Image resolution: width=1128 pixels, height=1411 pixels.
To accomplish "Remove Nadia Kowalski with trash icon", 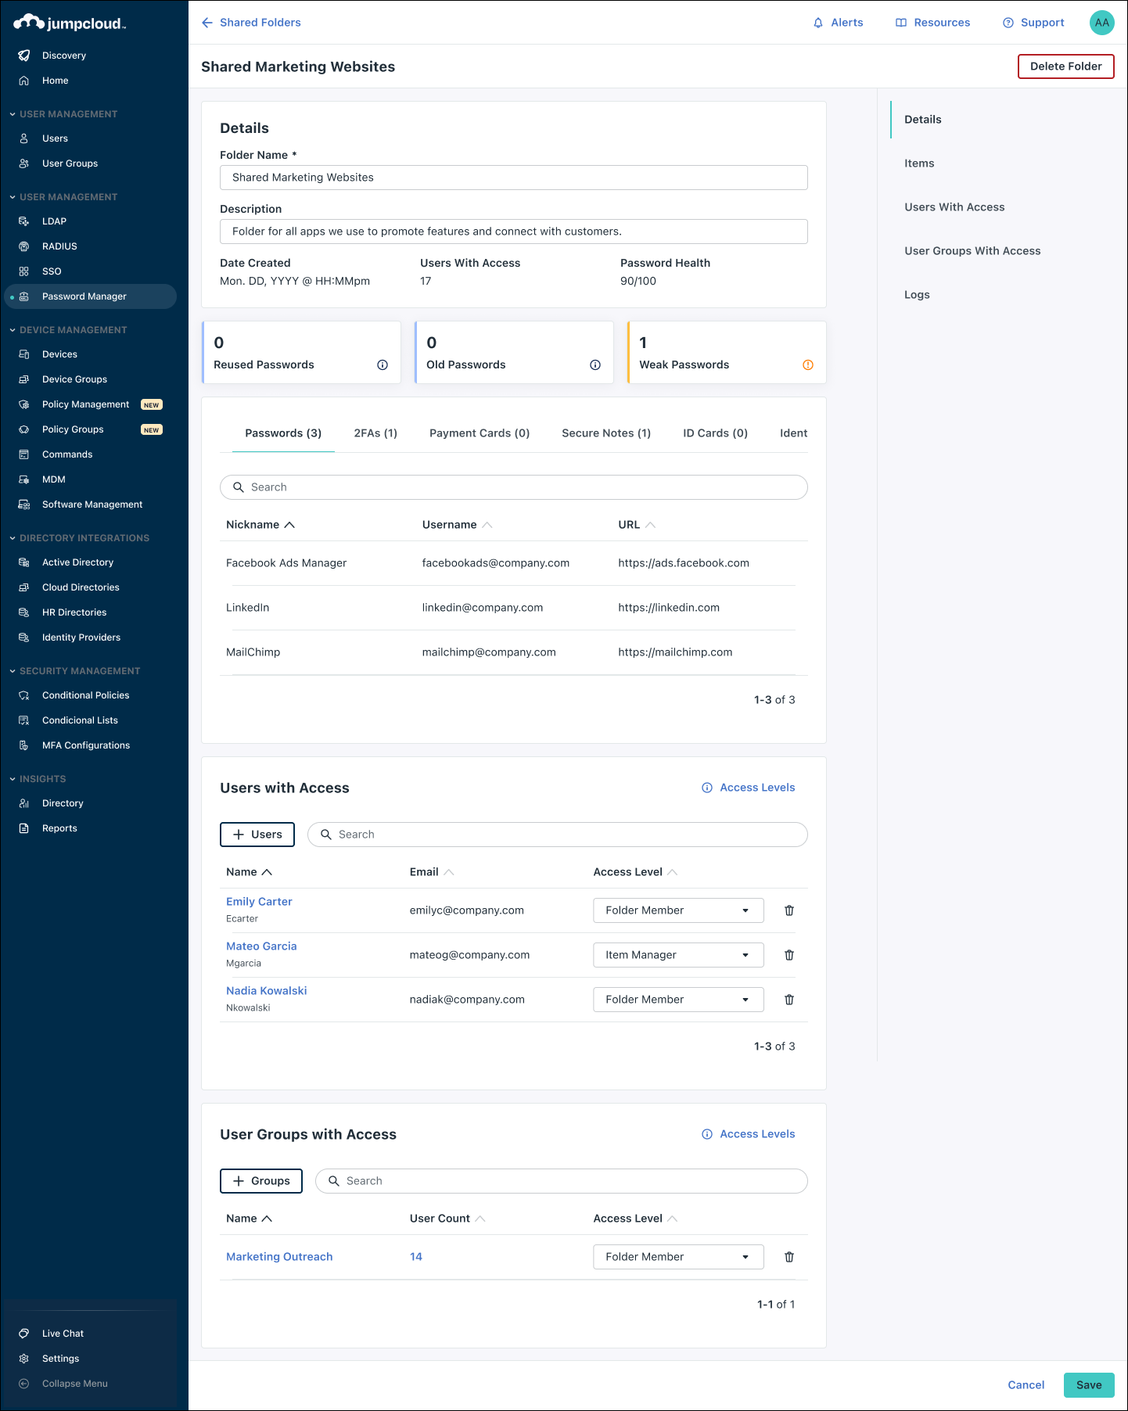I will pyautogui.click(x=789, y=1000).
